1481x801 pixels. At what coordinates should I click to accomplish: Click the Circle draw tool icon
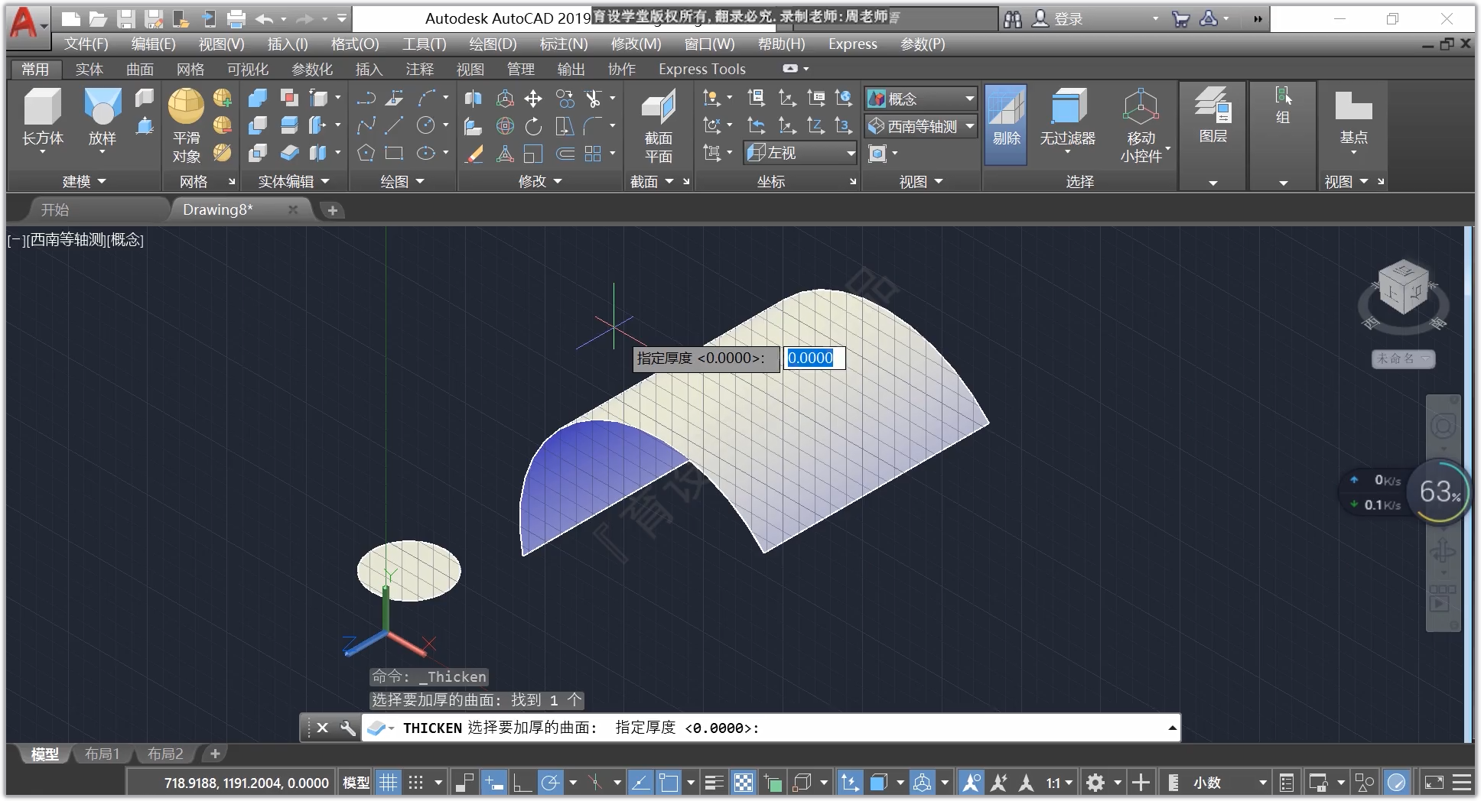(x=426, y=126)
